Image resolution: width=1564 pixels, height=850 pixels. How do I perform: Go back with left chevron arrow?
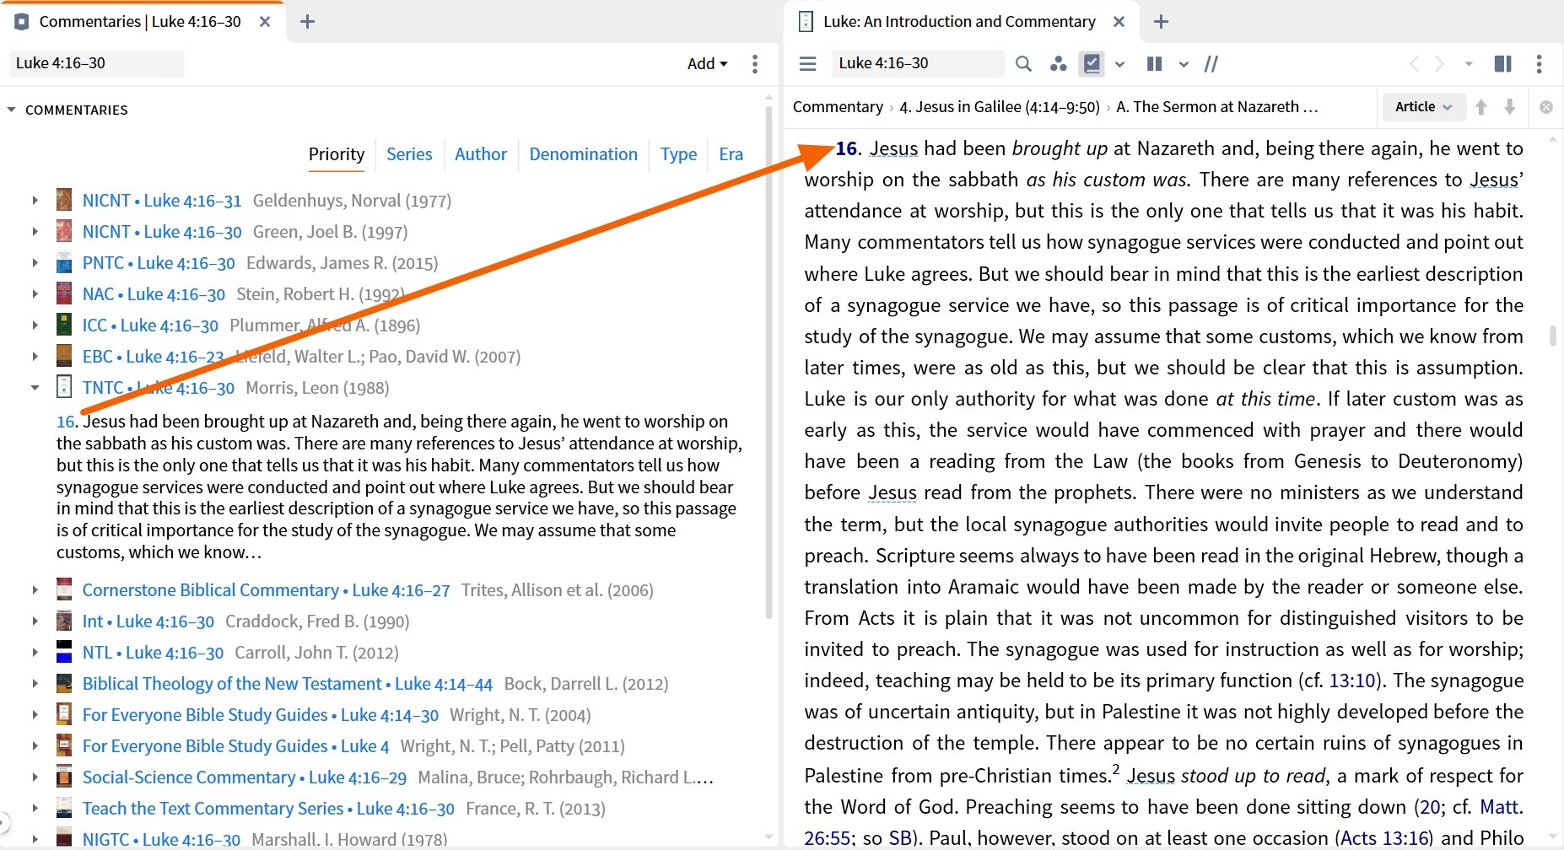(1414, 63)
